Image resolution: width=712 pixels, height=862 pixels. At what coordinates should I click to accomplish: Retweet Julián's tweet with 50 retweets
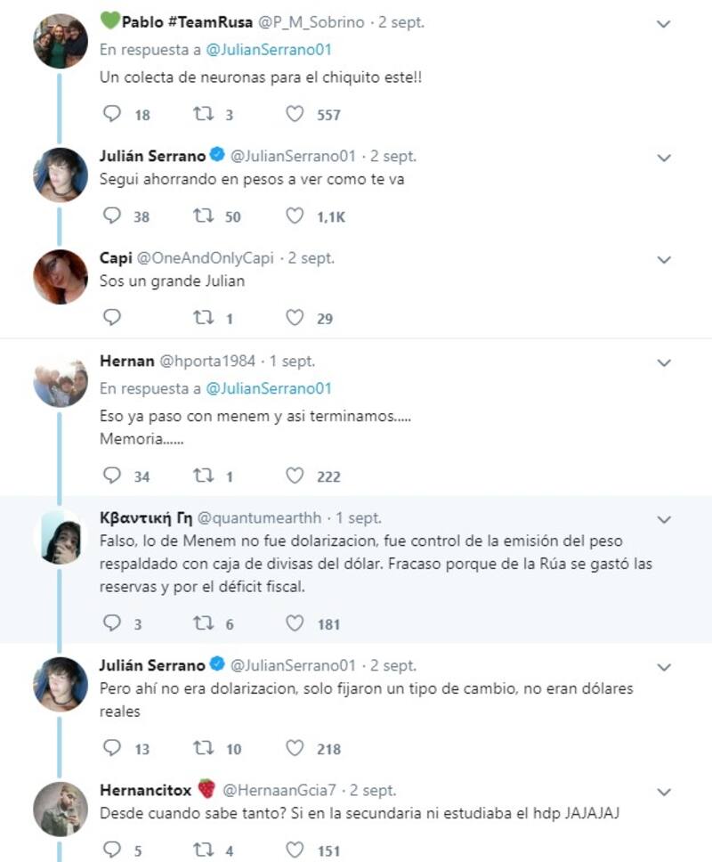(204, 215)
